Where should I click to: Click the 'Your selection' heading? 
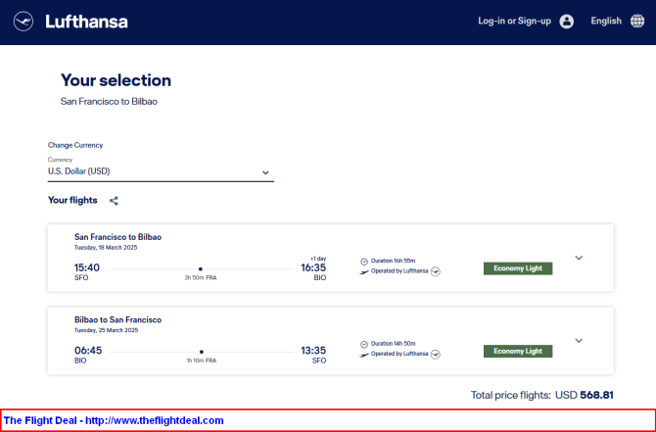click(116, 80)
